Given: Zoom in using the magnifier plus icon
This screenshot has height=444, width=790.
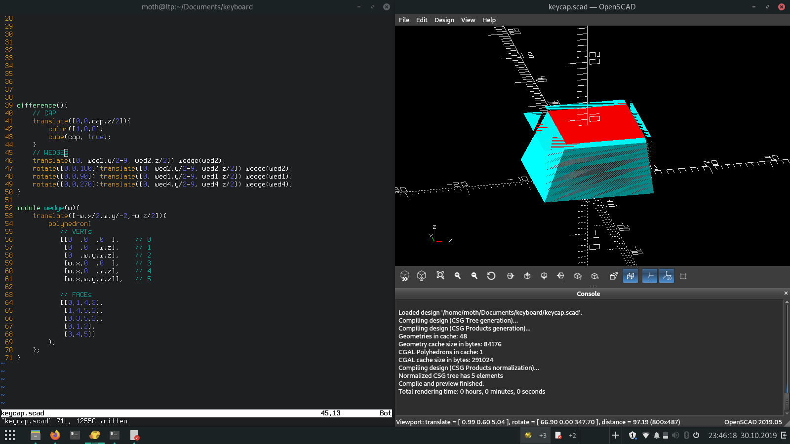Looking at the screenshot, I should [x=458, y=276].
